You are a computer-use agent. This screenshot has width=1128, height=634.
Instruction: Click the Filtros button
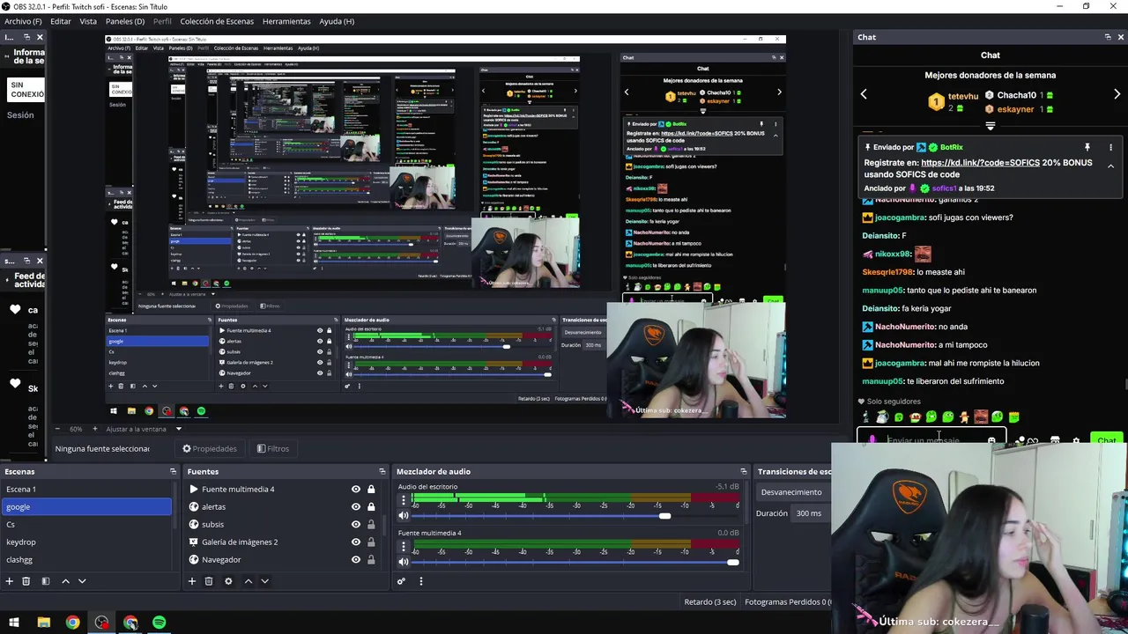point(273,448)
